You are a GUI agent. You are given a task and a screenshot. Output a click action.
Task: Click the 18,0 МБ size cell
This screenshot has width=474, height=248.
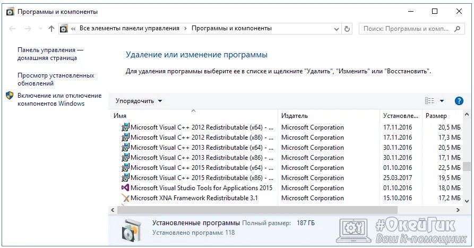coord(450,188)
